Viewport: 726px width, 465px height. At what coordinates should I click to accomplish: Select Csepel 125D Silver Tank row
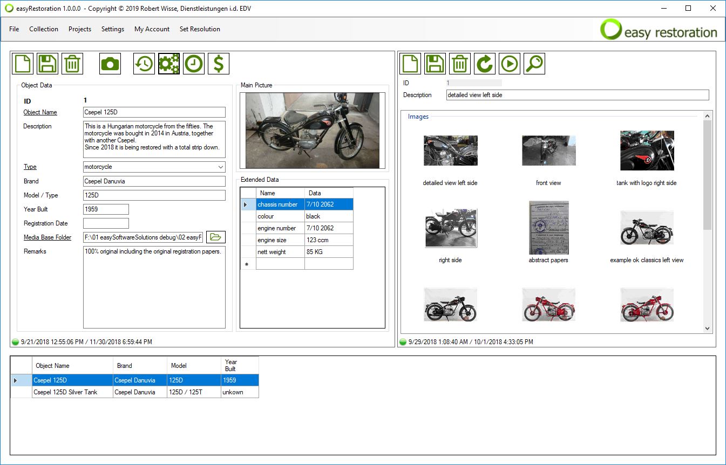134,392
